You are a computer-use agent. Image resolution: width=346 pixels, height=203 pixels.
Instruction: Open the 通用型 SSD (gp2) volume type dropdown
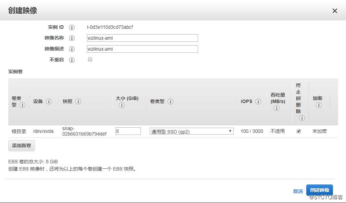pyautogui.click(x=191, y=131)
